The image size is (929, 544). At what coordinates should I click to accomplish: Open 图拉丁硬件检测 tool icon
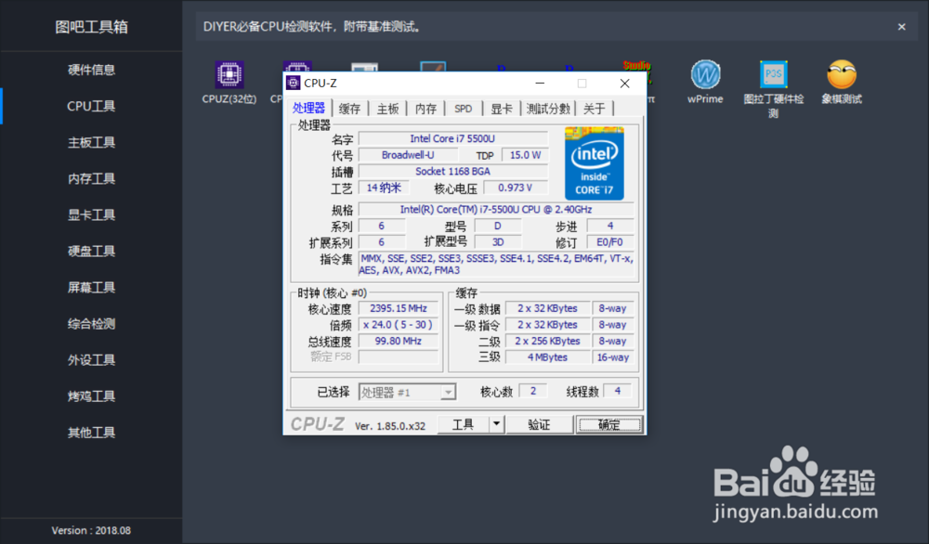point(773,74)
